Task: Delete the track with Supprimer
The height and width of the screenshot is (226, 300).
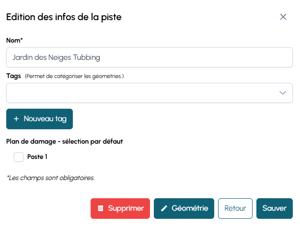Action: click(120, 208)
